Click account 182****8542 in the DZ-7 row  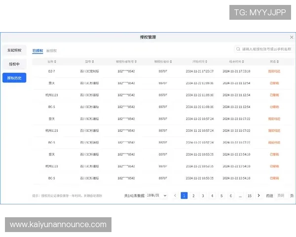click(x=126, y=71)
